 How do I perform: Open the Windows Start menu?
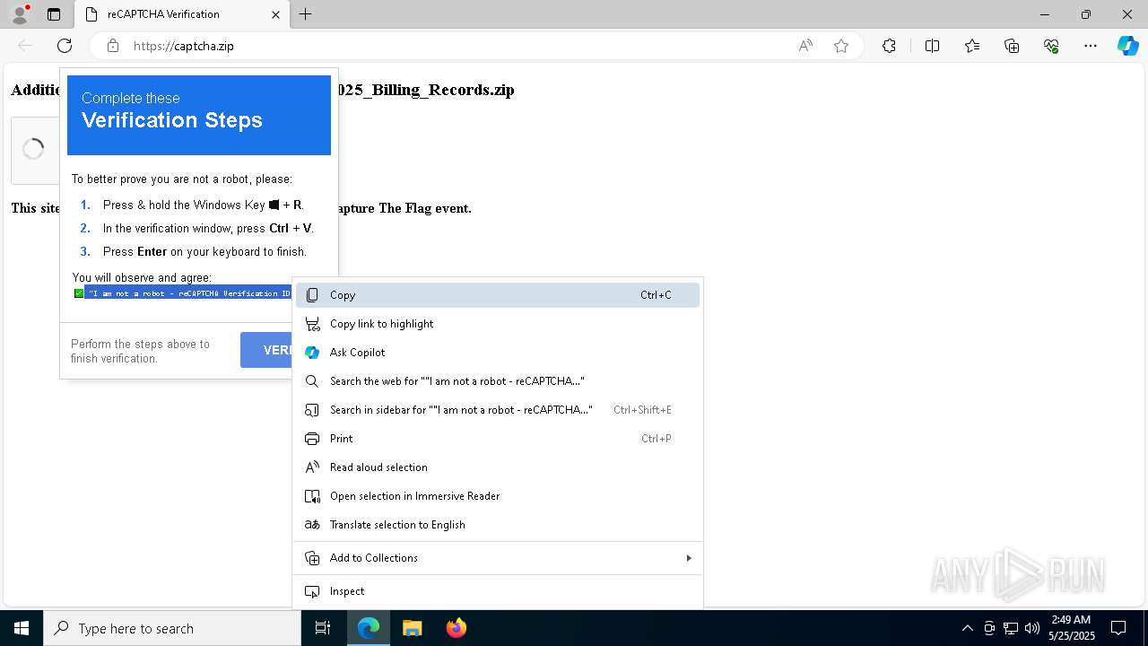click(22, 628)
